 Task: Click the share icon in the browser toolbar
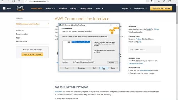(170, 1)
